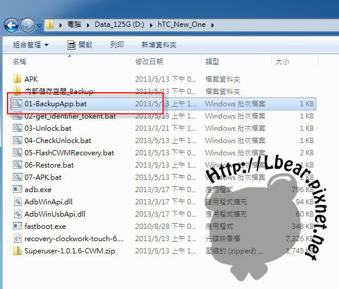Sort by the 修改日期 column header
Viewport: 339px width, 289px height.
149,62
